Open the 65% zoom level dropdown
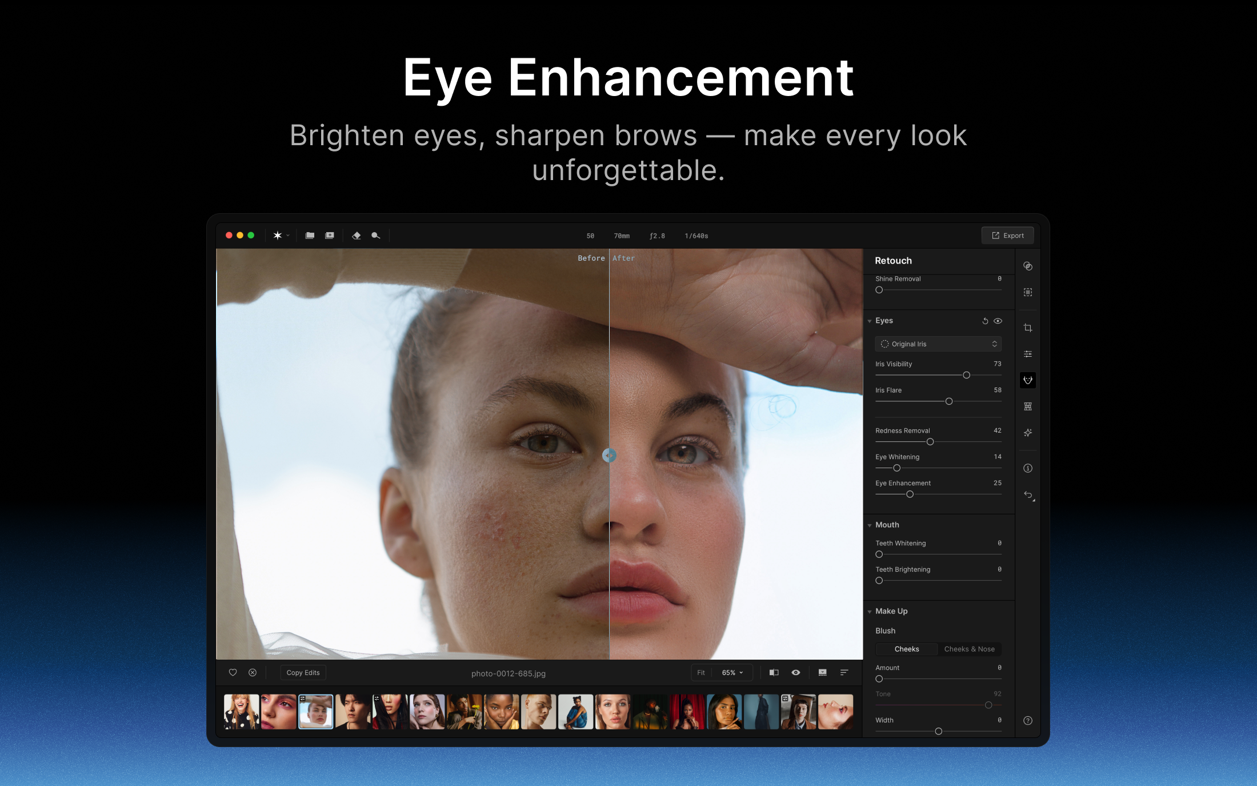The height and width of the screenshot is (786, 1257). pyautogui.click(x=732, y=673)
